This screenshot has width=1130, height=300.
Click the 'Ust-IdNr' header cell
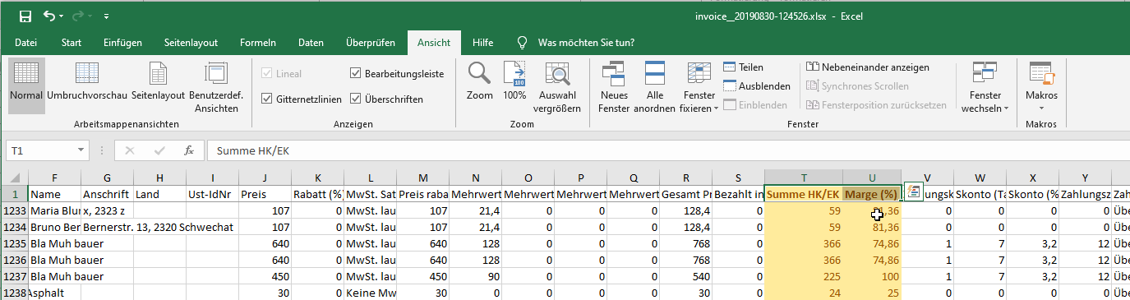(212, 194)
